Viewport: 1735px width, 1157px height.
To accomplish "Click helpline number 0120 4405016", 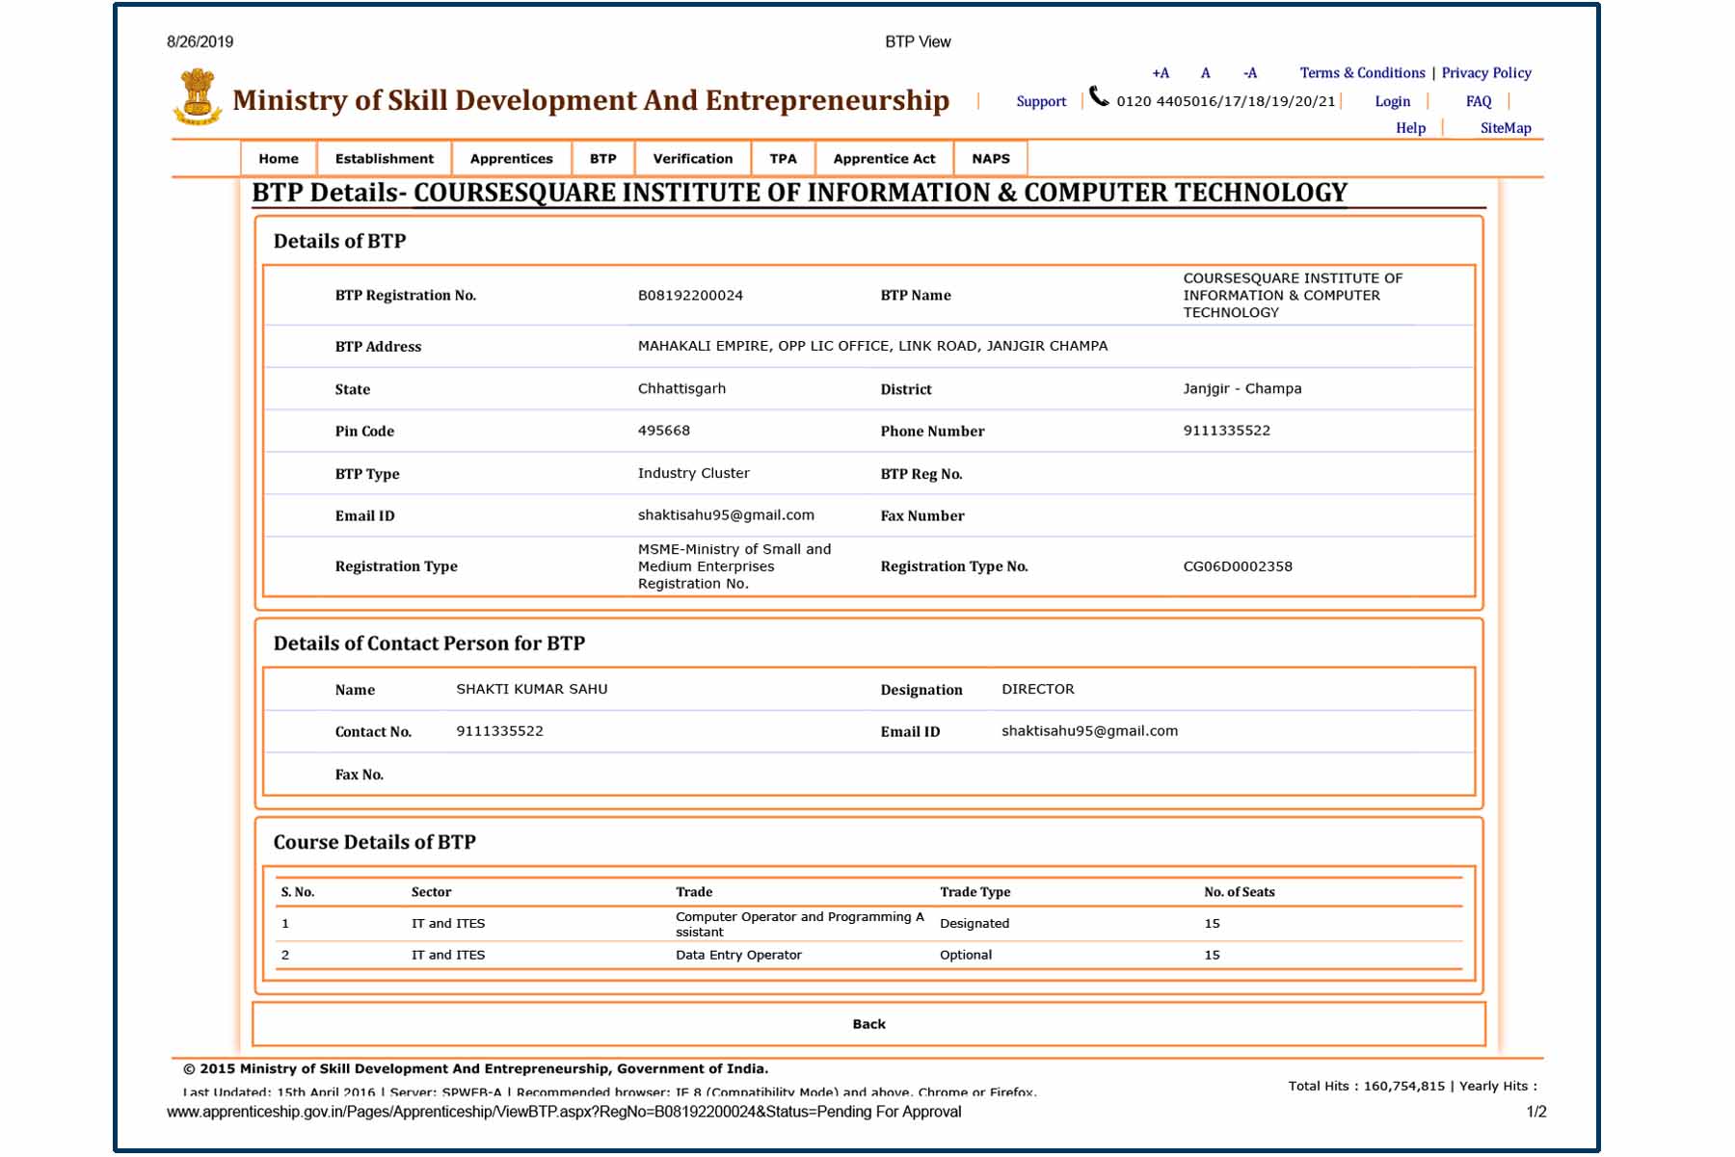I will coord(1225,101).
